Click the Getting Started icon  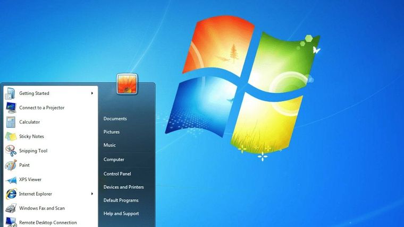coord(11,93)
